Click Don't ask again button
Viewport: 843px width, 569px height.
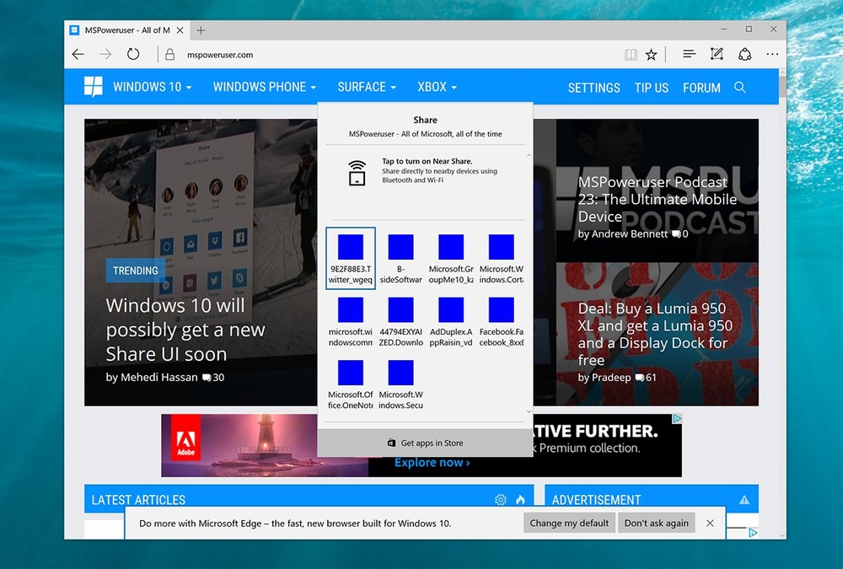click(656, 523)
